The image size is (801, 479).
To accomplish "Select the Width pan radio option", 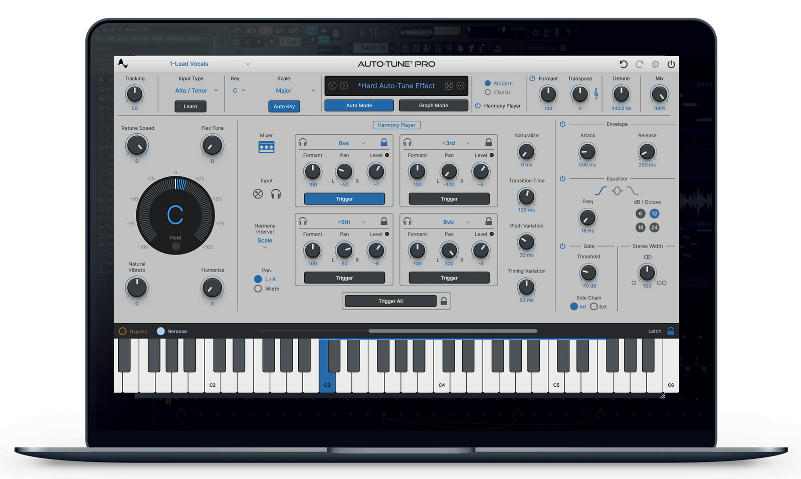I will coord(258,289).
